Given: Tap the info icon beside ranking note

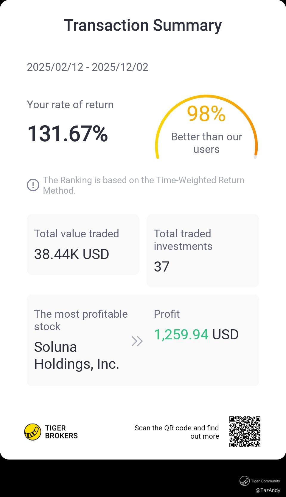Looking at the screenshot, I should click(33, 185).
